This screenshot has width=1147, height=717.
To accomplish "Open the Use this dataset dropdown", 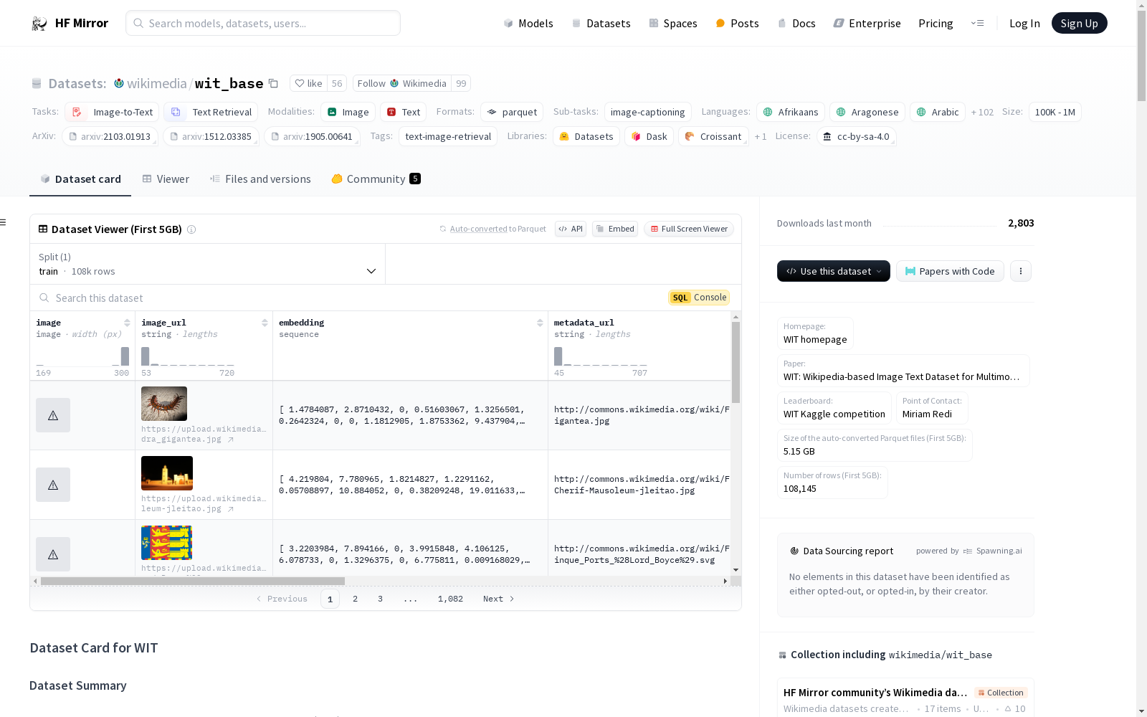I will 834,271.
